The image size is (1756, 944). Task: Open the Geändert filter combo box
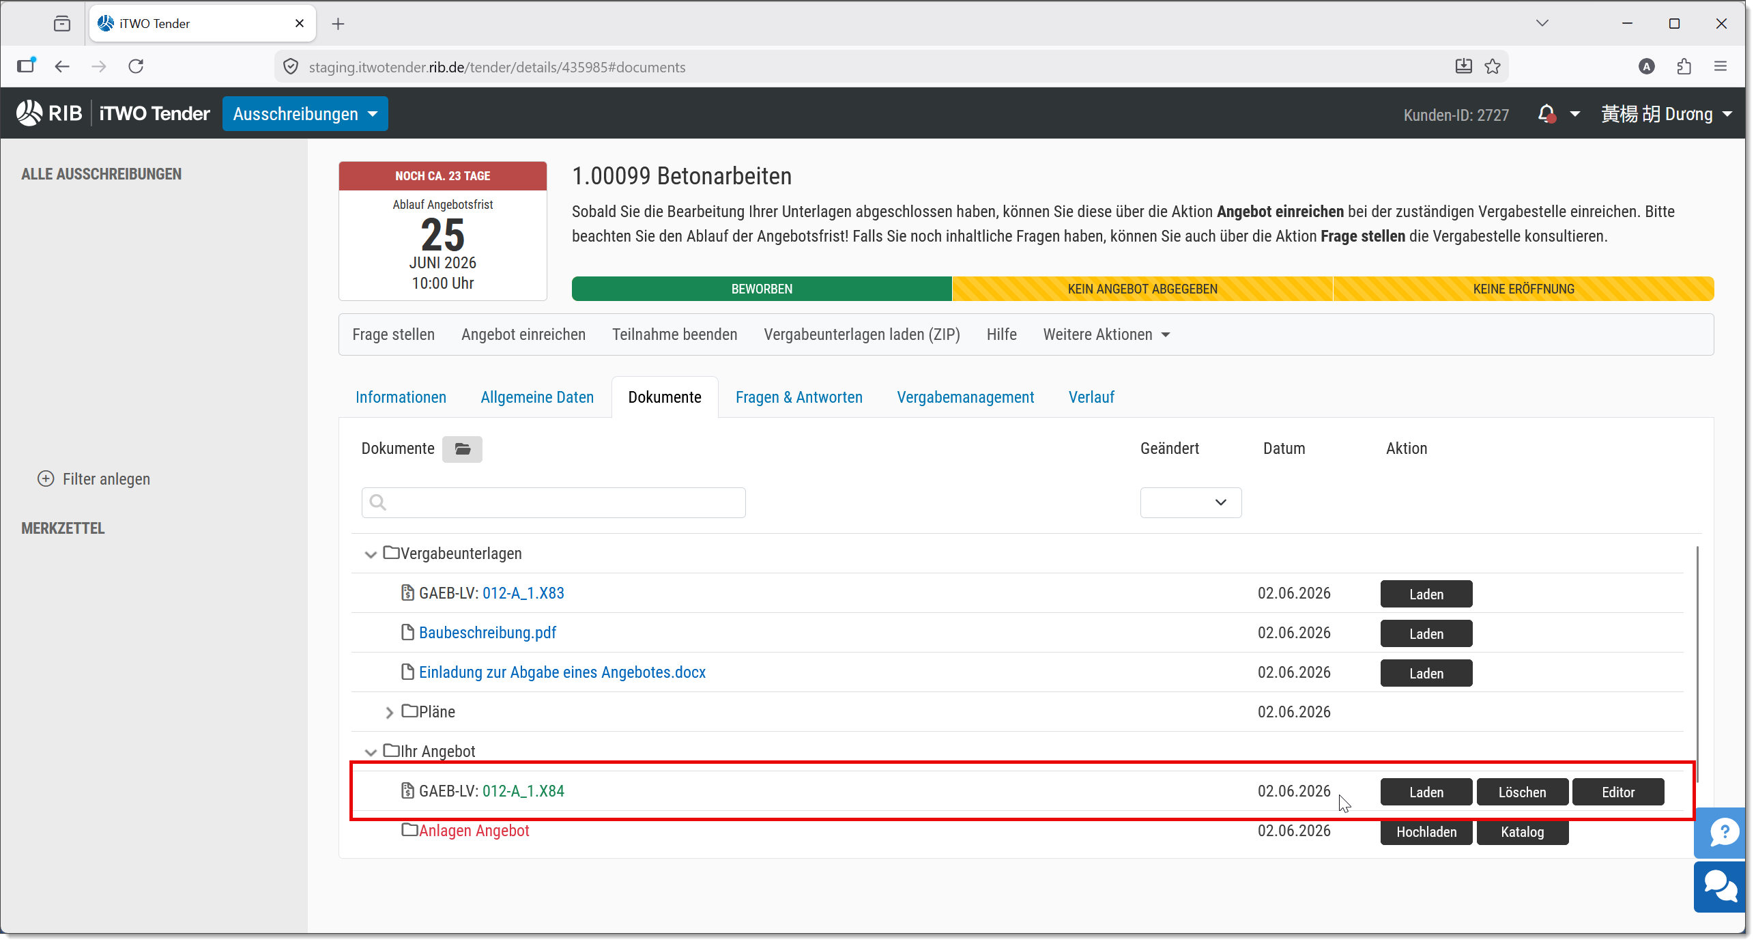1191,502
